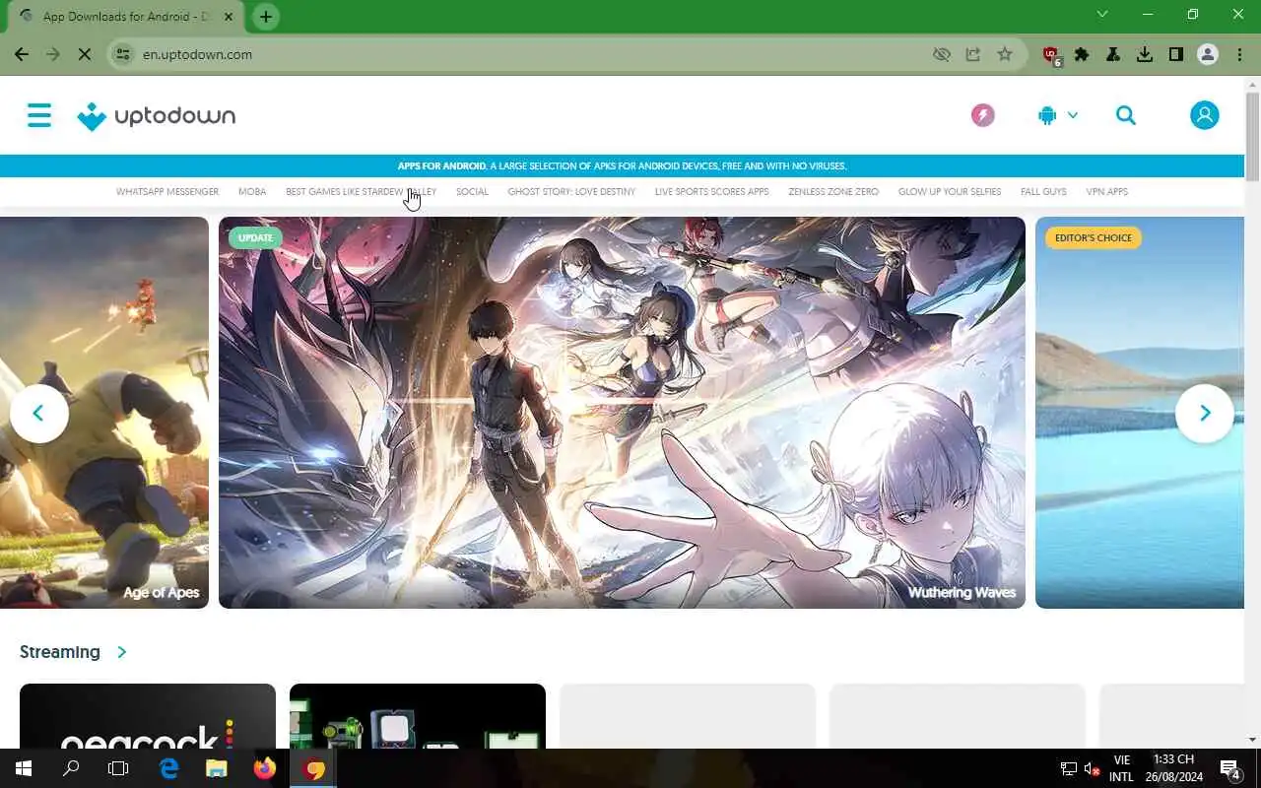
Task: Open the Windows Start menu
Action: [x=24, y=768]
